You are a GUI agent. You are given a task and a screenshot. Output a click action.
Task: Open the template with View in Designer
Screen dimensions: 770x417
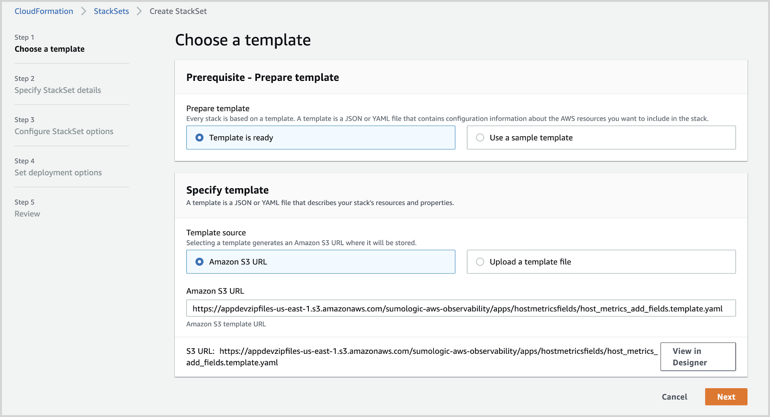tap(698, 357)
